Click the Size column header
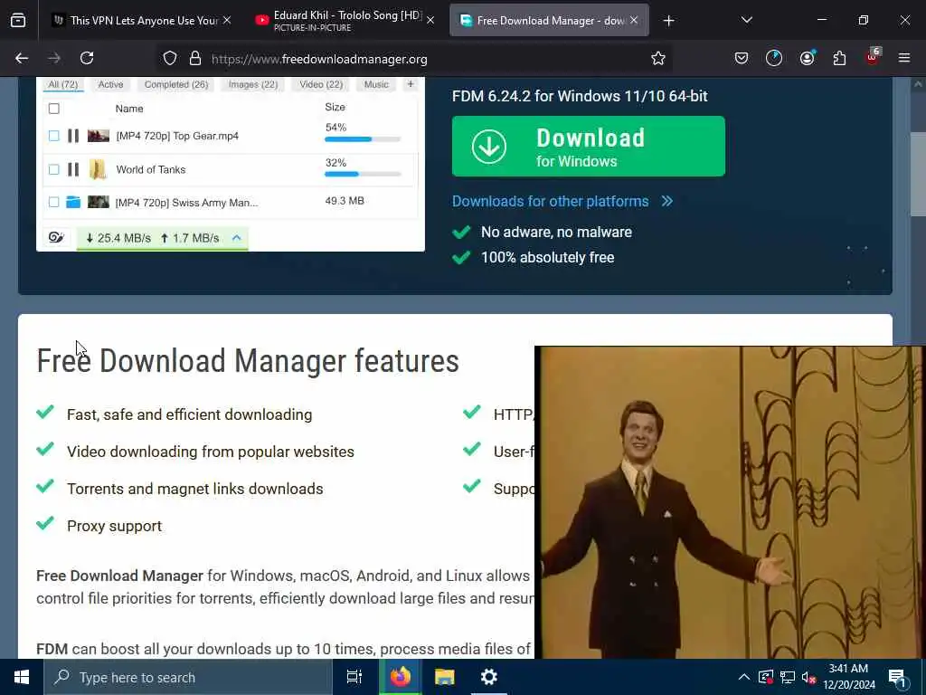The height and width of the screenshot is (695, 926). (335, 107)
